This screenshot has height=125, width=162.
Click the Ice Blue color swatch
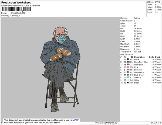[x=128, y=77]
